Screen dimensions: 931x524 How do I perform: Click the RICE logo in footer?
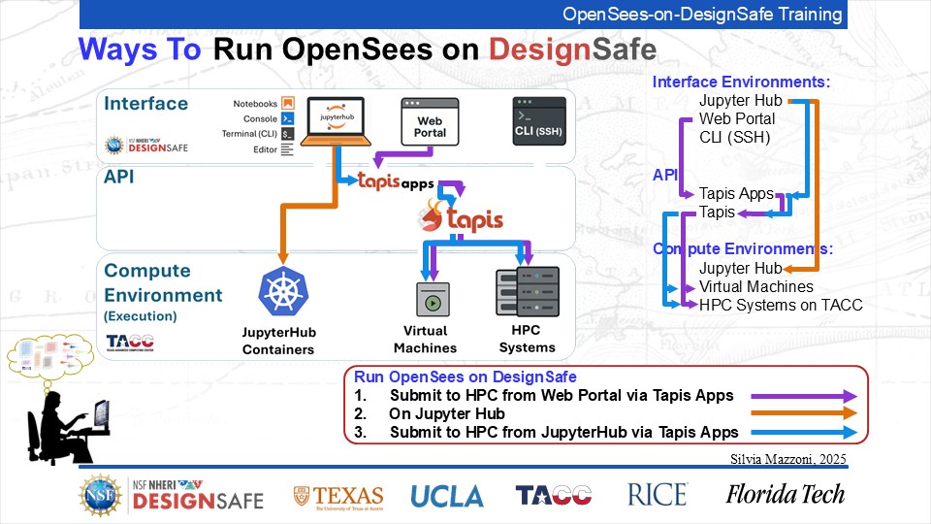(658, 495)
